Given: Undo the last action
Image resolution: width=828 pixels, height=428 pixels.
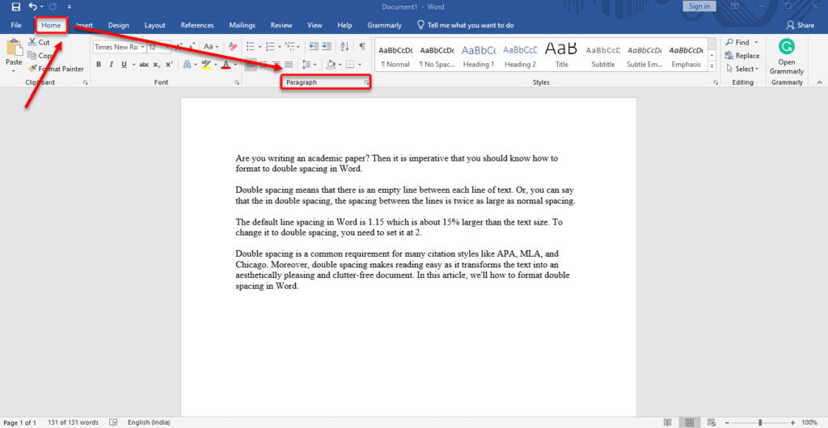Looking at the screenshot, I should click(x=32, y=7).
